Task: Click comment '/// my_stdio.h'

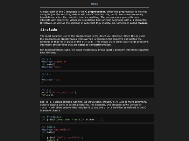Action: (x=51, y=117)
